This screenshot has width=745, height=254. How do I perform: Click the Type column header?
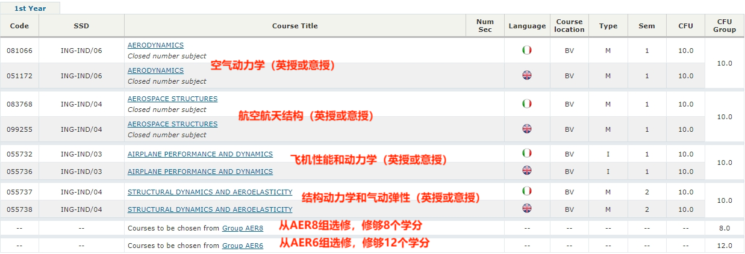pyautogui.click(x=608, y=26)
